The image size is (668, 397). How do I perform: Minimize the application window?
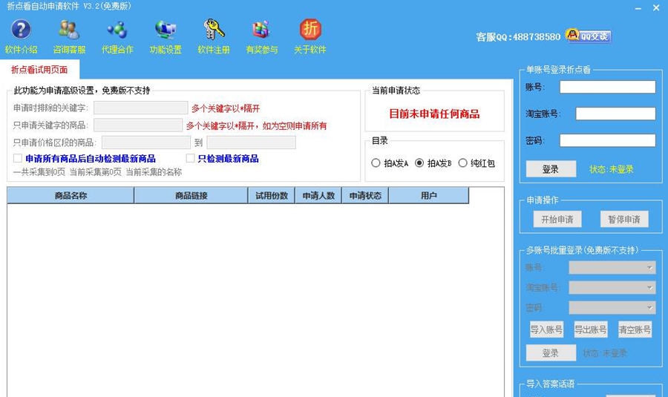(x=638, y=8)
